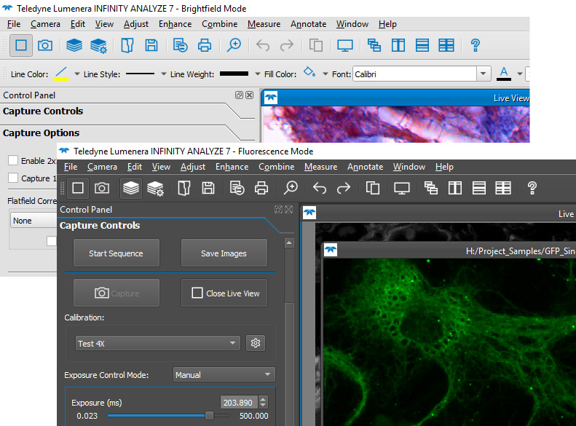Click the live view square icon in Brightfield toolbar
The width and height of the screenshot is (576, 426).
(x=21, y=46)
